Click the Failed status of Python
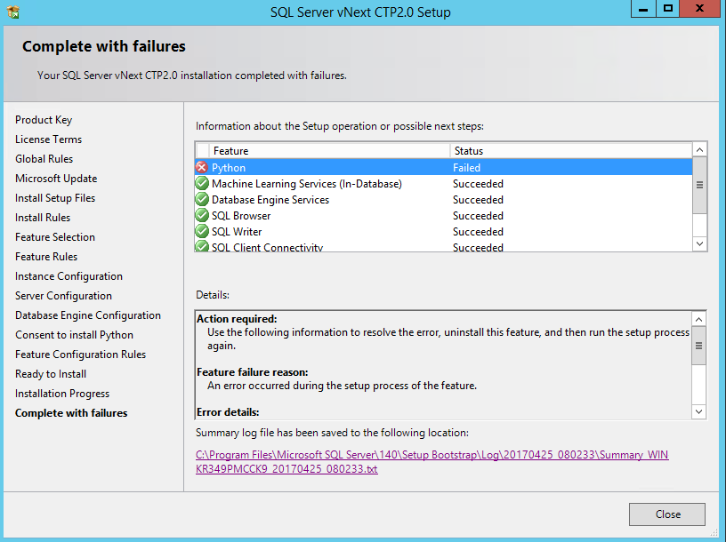 [x=466, y=167]
